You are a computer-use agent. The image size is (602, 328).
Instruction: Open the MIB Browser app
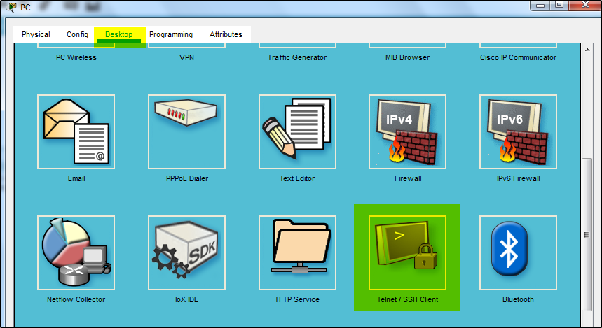(x=407, y=57)
